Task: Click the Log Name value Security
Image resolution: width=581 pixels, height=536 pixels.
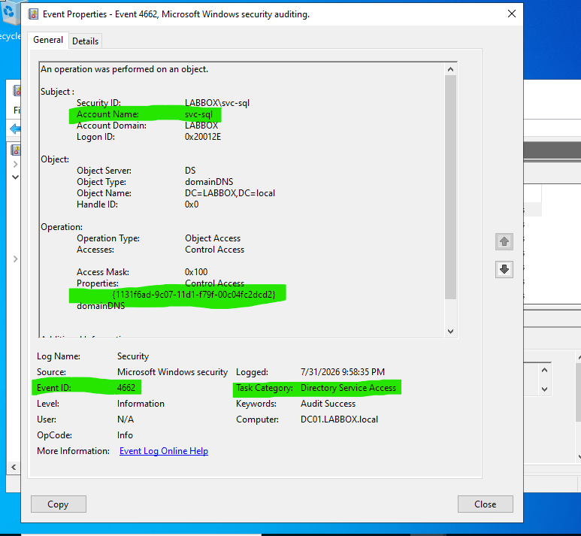Action: click(132, 356)
